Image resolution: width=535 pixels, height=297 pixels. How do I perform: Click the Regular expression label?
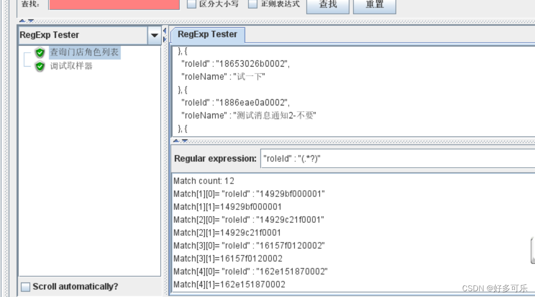tap(215, 159)
